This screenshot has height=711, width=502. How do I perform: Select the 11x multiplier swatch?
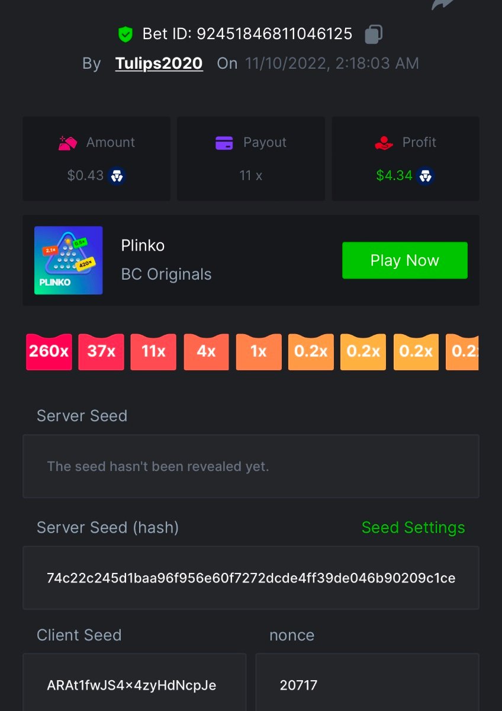pos(153,352)
